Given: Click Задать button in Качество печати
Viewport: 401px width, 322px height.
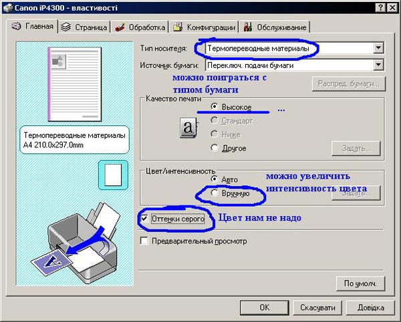Looking at the screenshot, I should coord(356,148).
